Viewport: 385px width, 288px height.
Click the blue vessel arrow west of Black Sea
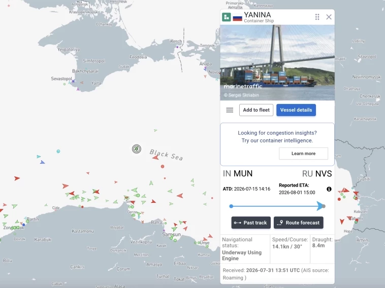[42, 162]
